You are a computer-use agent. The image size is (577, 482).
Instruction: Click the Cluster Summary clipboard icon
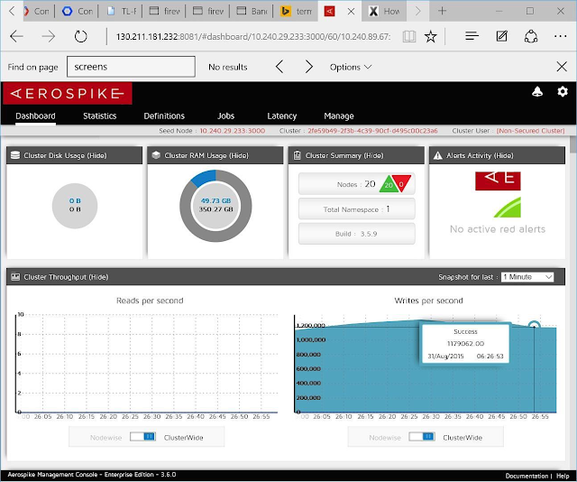tap(297, 155)
